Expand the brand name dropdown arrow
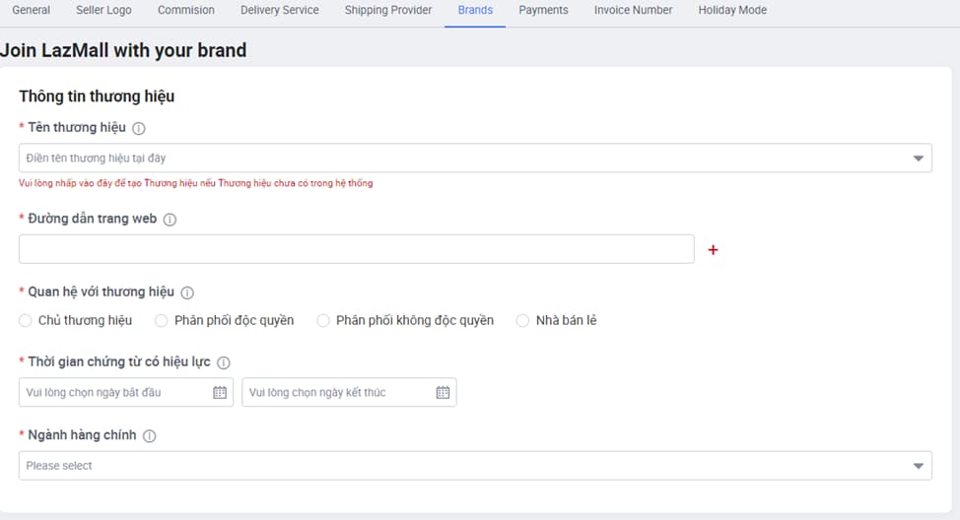 (918, 159)
